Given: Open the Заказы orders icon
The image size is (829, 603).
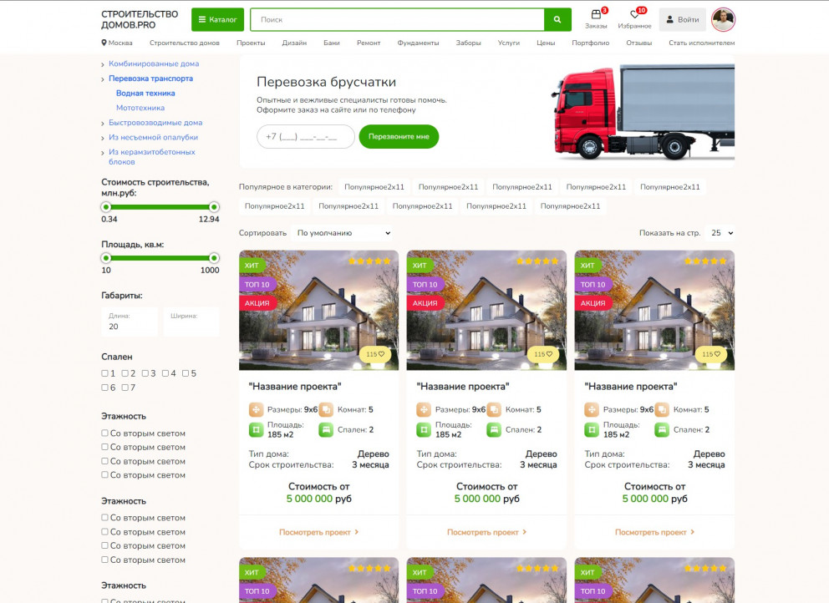Looking at the screenshot, I should click(596, 15).
